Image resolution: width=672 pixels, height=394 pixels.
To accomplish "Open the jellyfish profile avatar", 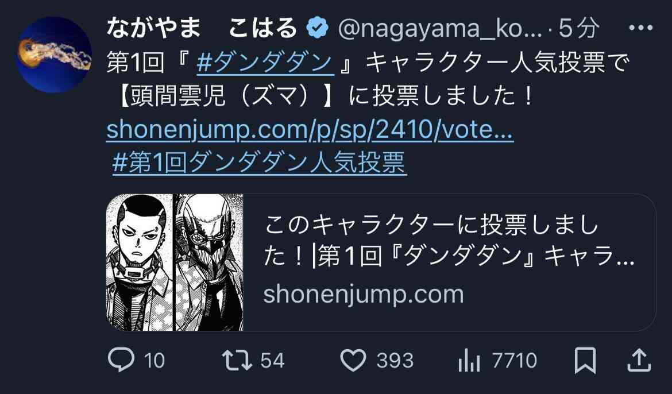I will coord(54,55).
